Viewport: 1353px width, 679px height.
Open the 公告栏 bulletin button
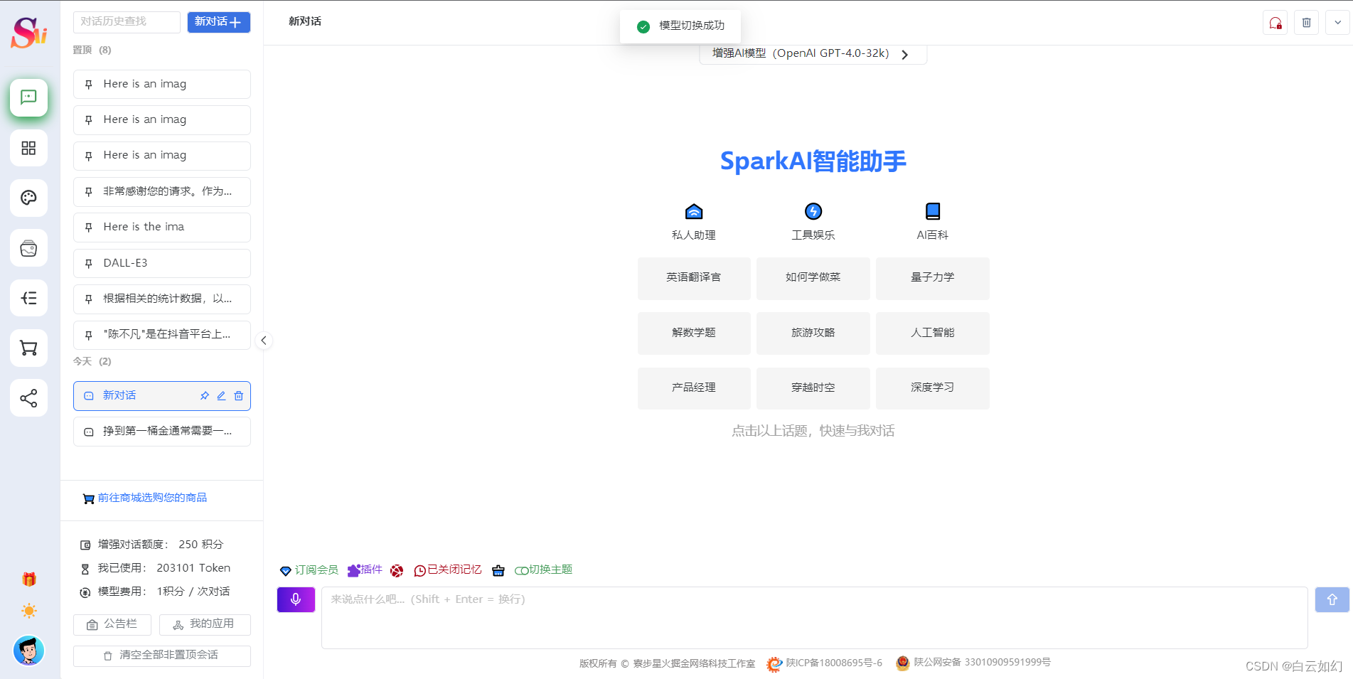[112, 624]
